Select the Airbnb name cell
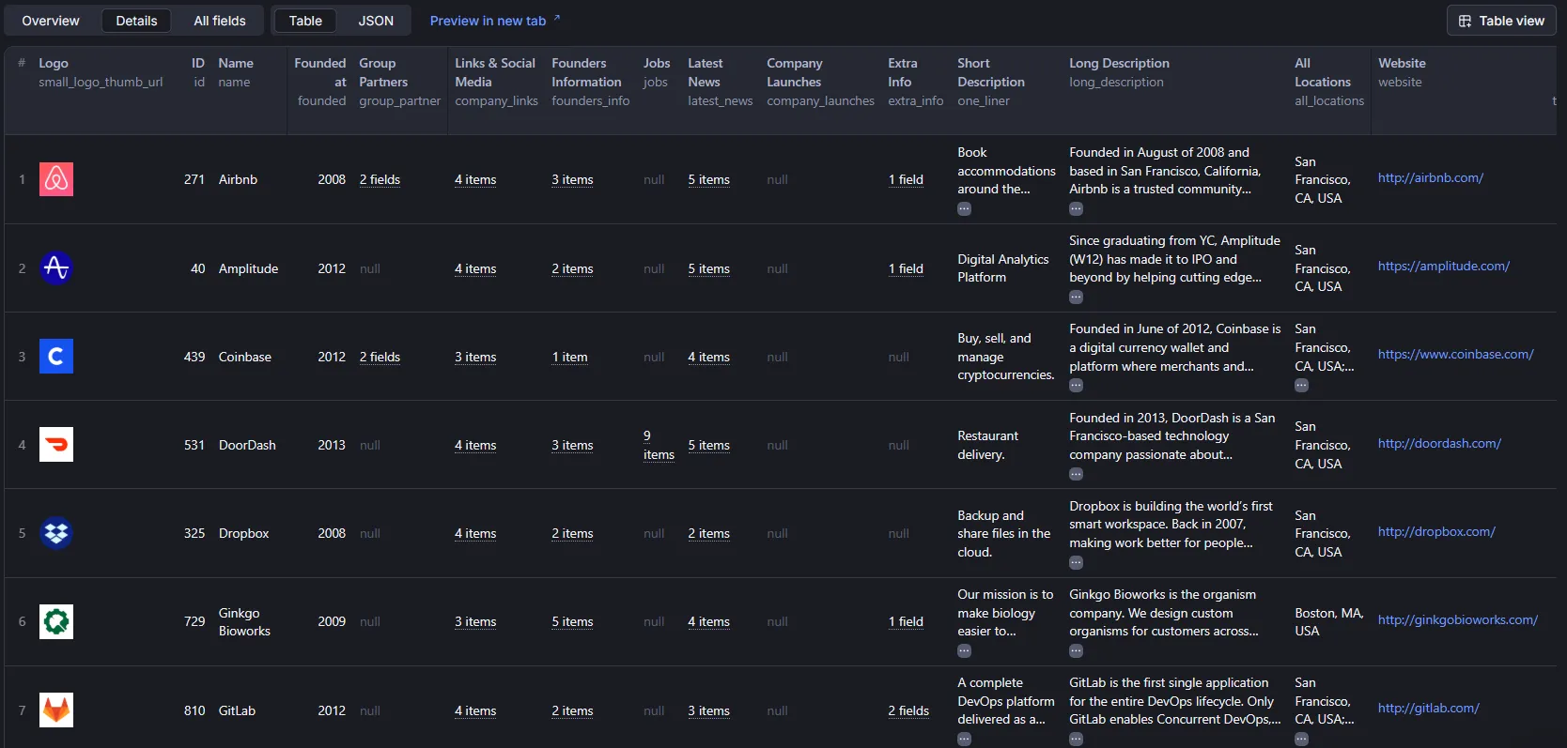The width and height of the screenshot is (1567, 748). [238, 179]
